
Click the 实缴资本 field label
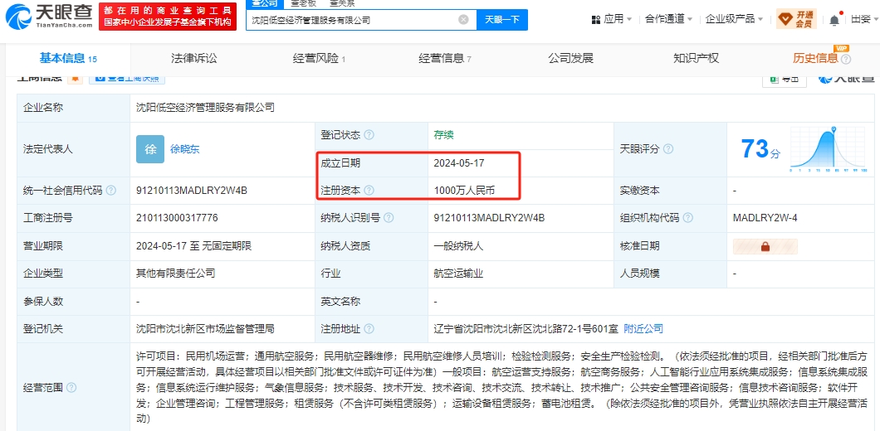point(640,191)
